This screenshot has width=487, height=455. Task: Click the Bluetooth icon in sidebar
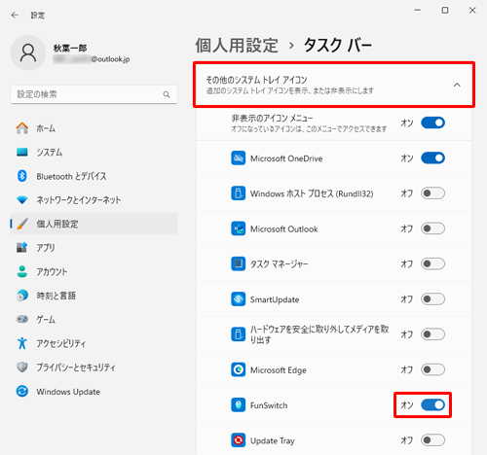22,176
